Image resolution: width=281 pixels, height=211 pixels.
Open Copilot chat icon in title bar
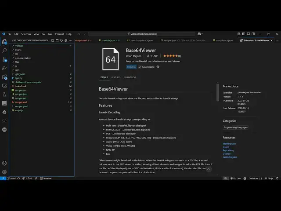(x=199, y=34)
